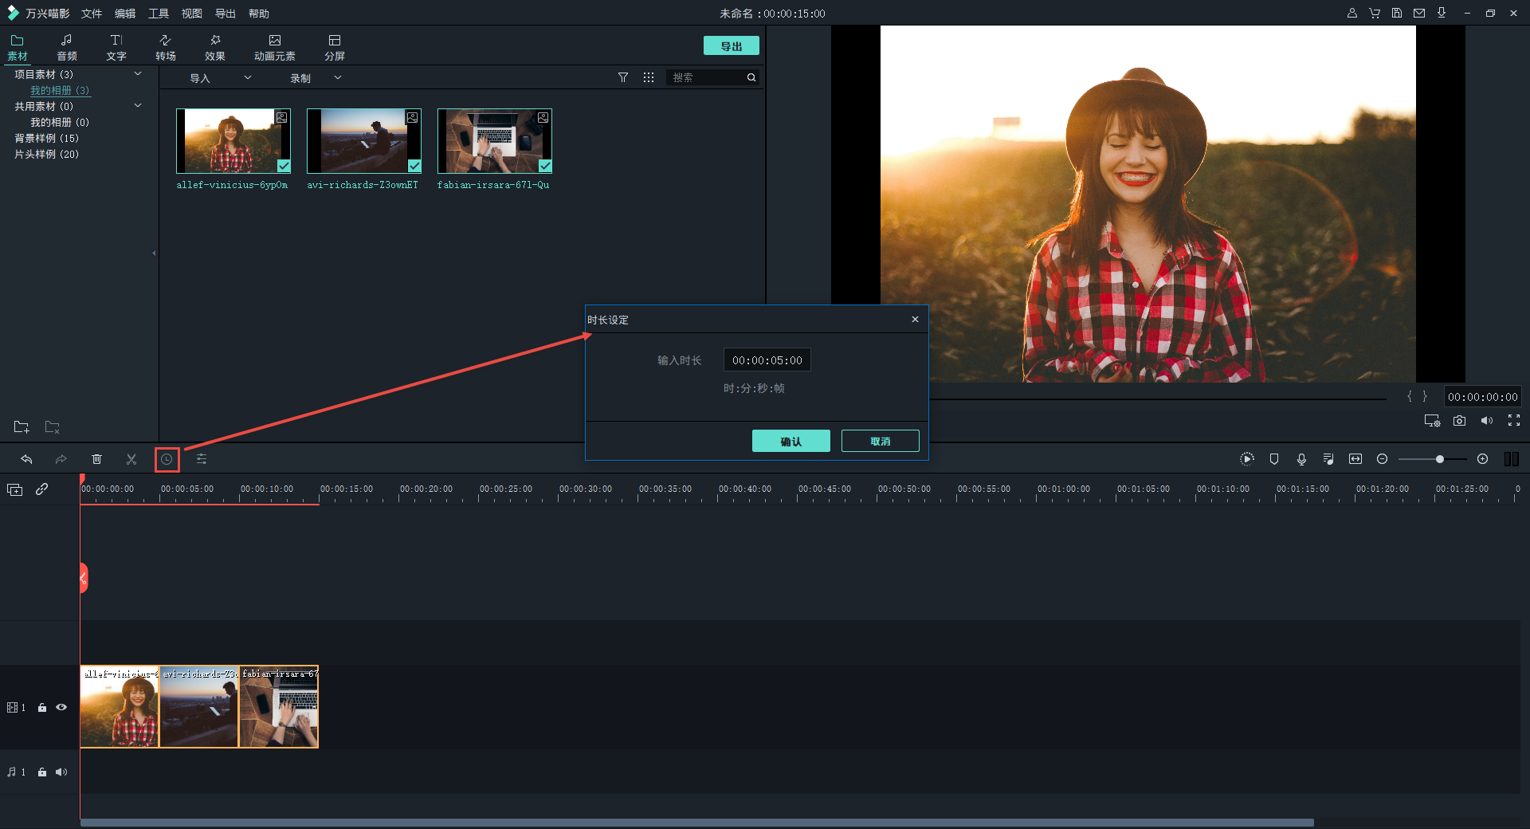Open the 导入 import dropdown

(x=219, y=78)
